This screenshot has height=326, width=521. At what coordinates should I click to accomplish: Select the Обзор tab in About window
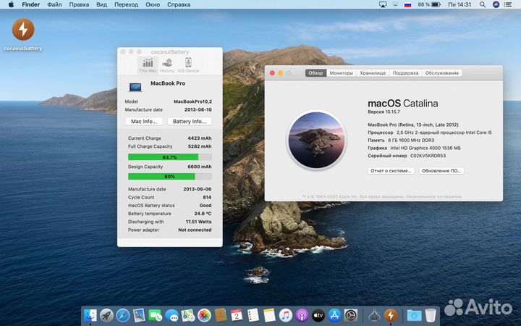(x=315, y=73)
